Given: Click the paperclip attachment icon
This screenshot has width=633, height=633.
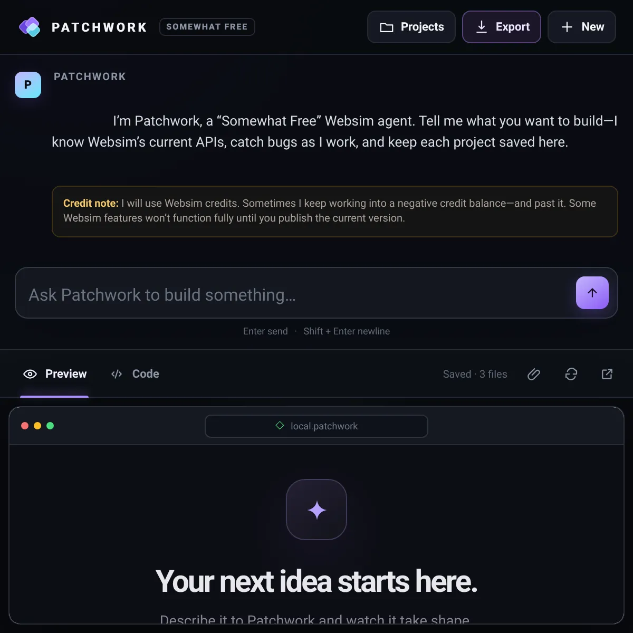Looking at the screenshot, I should tap(534, 374).
